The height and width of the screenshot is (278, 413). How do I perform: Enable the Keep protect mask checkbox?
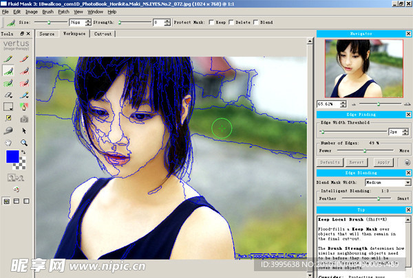[x=211, y=23]
